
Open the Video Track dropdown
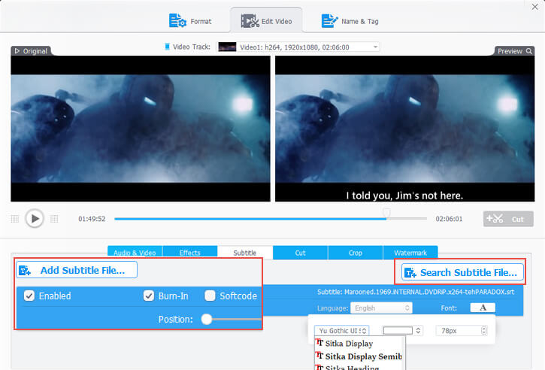tap(298, 47)
